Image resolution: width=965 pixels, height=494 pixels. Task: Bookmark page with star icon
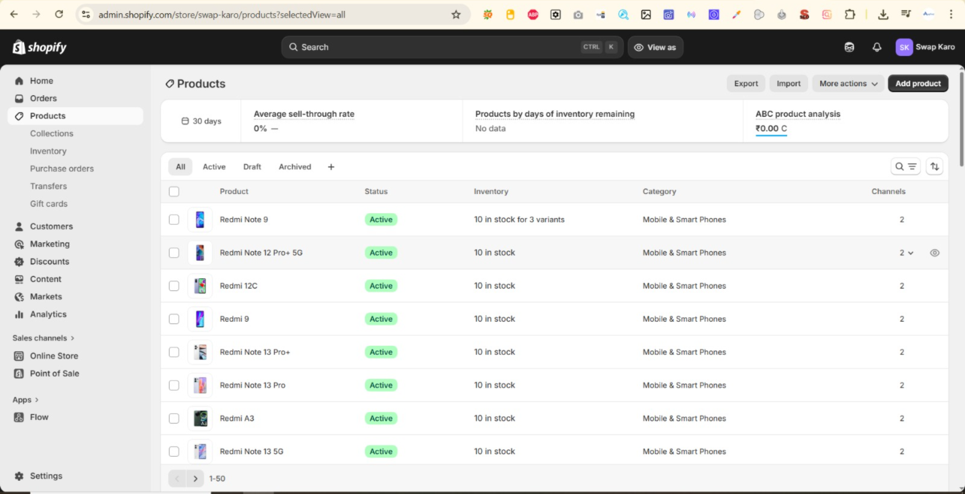click(456, 14)
